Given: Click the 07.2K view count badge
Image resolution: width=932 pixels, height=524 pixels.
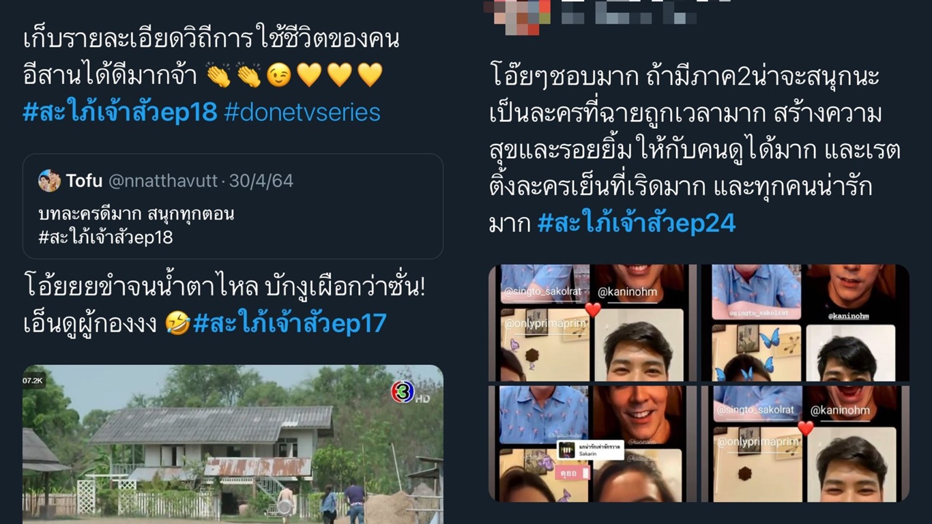Looking at the screenshot, I should pos(33,379).
